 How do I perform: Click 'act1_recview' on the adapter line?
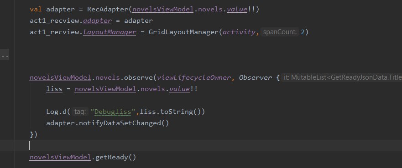point(54,20)
